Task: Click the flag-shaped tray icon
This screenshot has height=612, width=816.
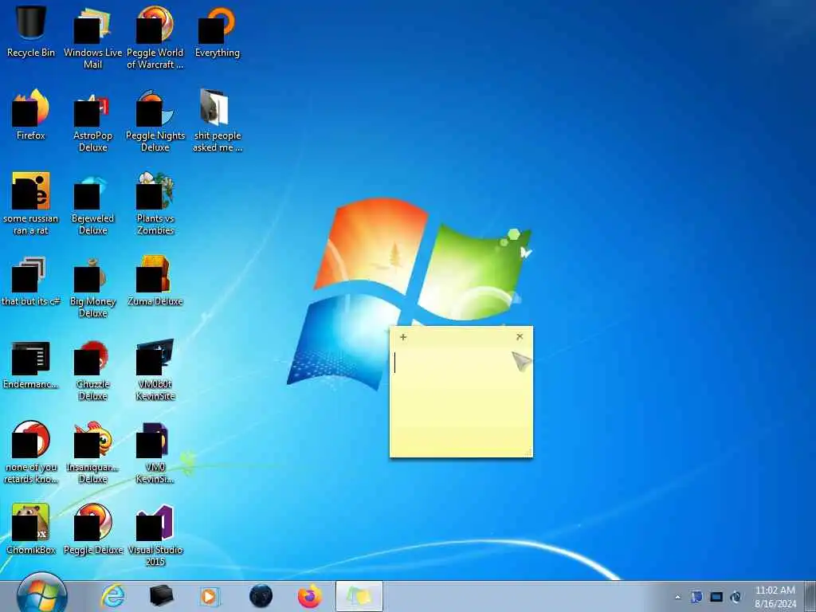Action: [696, 597]
